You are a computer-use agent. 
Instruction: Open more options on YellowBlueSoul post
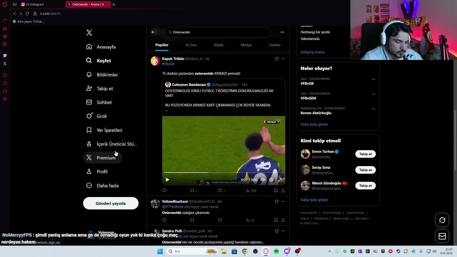pyautogui.click(x=283, y=201)
